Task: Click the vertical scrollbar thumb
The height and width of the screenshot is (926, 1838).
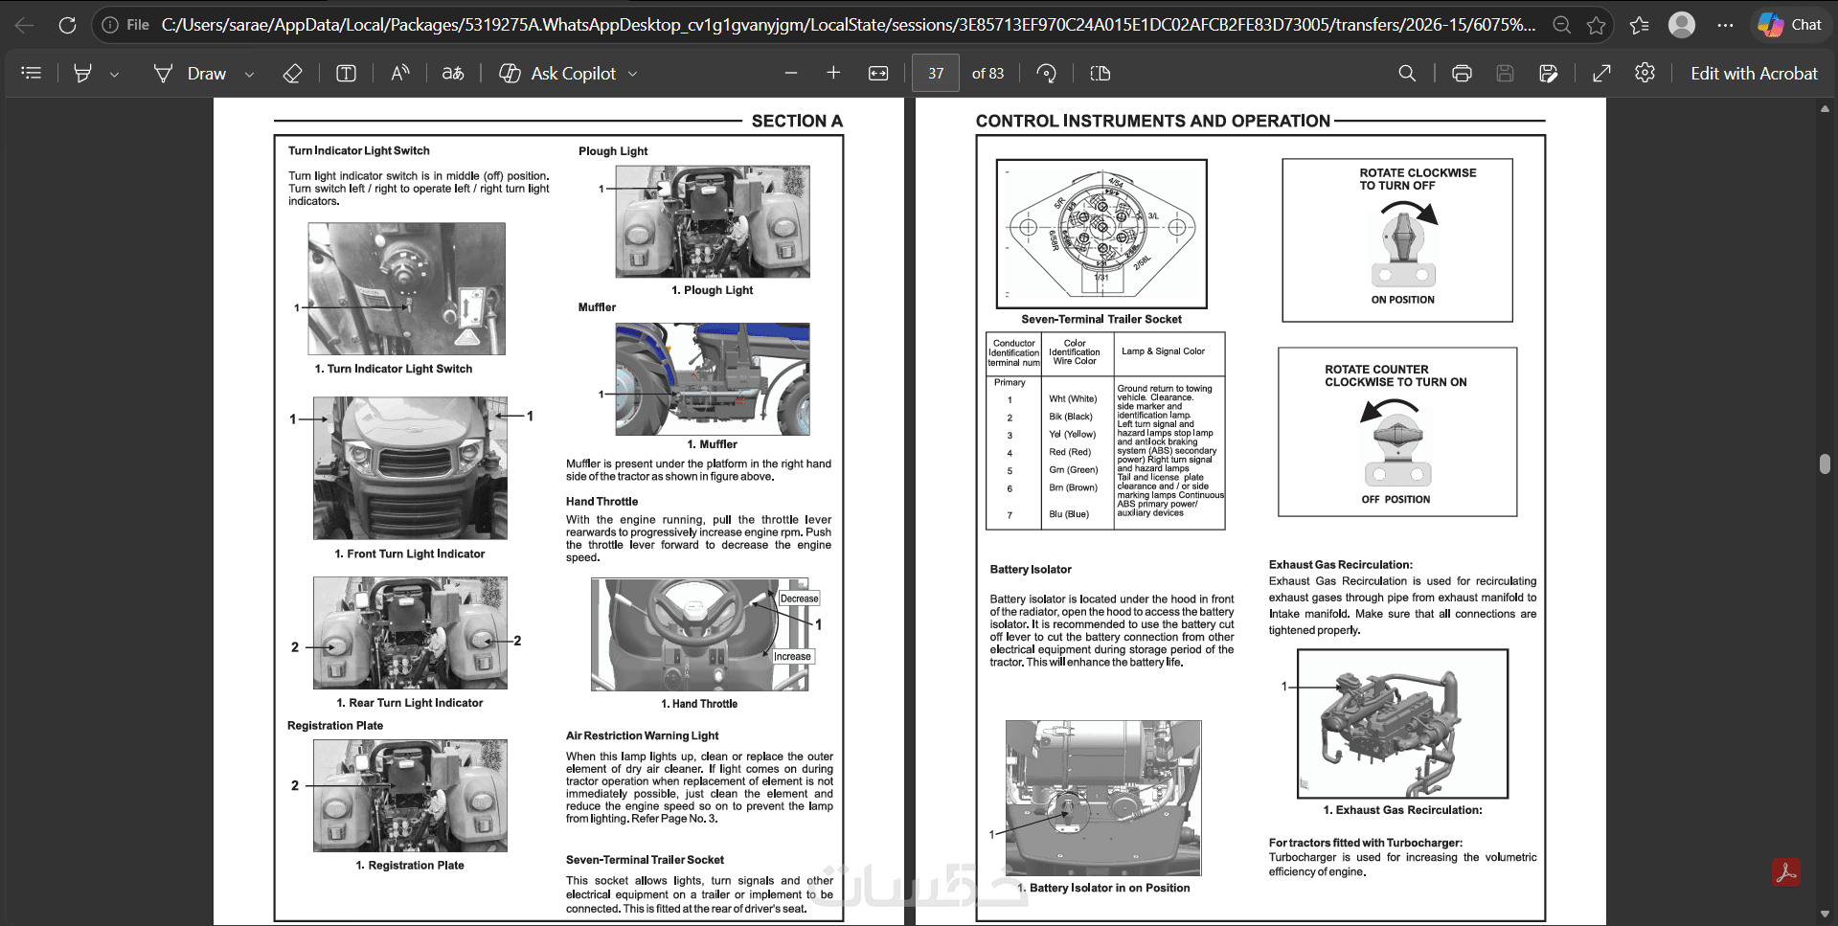Action: pyautogui.click(x=1825, y=463)
